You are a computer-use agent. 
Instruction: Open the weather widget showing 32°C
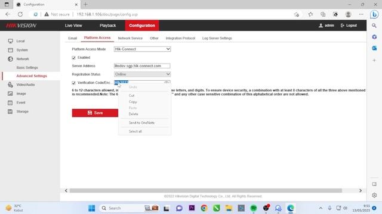[14, 208]
